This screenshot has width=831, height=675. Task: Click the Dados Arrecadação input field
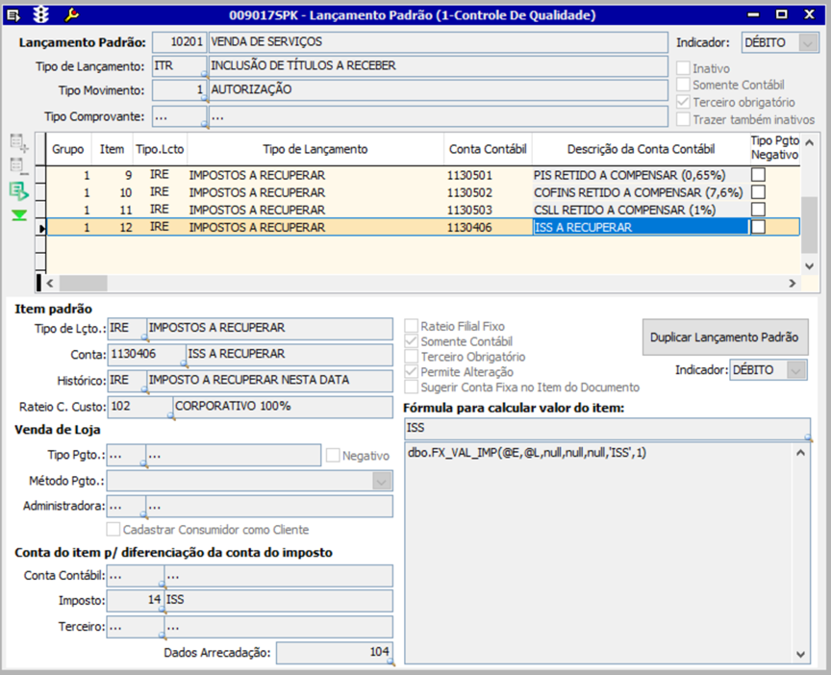pos(334,653)
